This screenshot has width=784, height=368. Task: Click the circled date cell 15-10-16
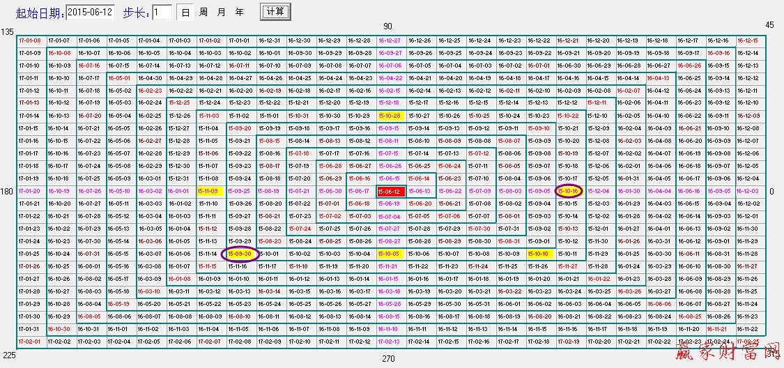click(569, 191)
